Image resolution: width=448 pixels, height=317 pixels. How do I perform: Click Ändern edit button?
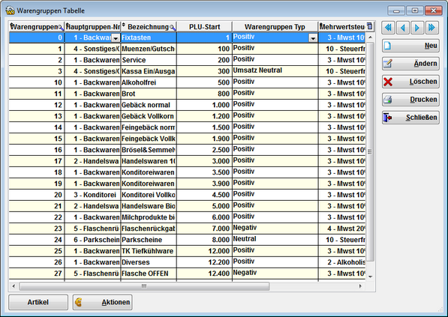point(410,64)
